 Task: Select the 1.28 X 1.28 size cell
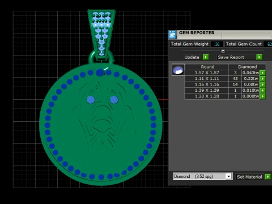point(207,96)
